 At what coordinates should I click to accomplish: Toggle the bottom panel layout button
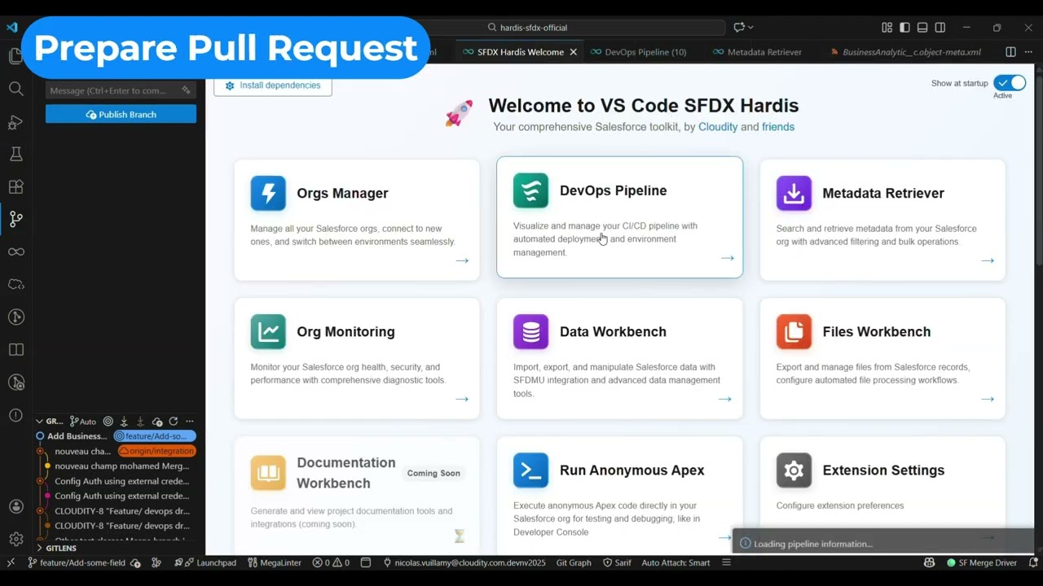[922, 27]
